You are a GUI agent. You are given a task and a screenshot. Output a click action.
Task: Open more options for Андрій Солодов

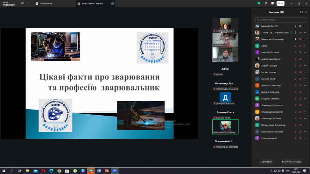[305, 66]
